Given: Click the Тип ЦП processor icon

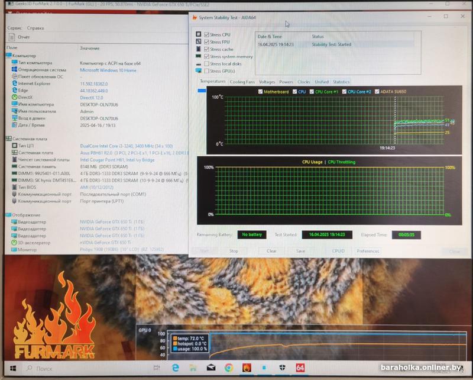Looking at the screenshot, I should point(14,145).
